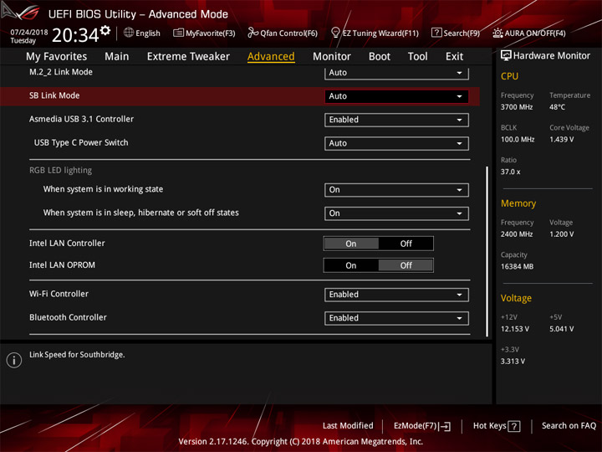The image size is (602, 452).
Task: Click the Core Voltage 1.439 V value
Action: [562, 140]
